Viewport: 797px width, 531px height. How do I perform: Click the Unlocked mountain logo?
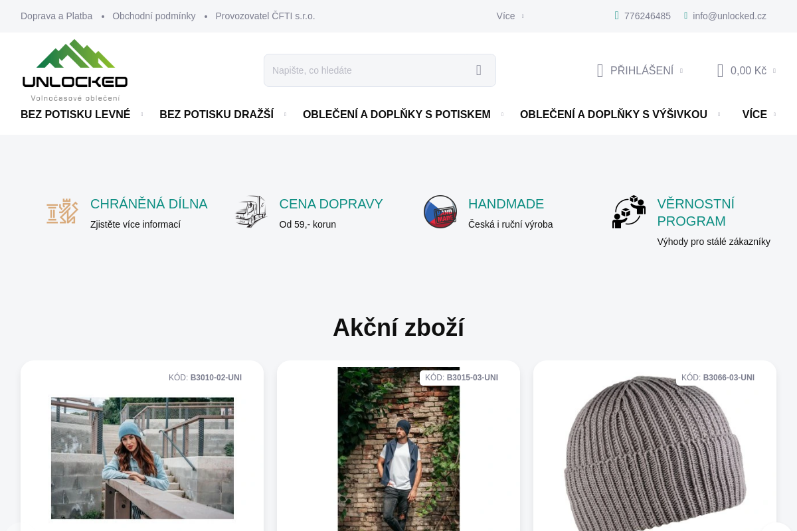tap(75, 70)
